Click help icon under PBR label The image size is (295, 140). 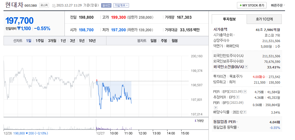[216, 108]
